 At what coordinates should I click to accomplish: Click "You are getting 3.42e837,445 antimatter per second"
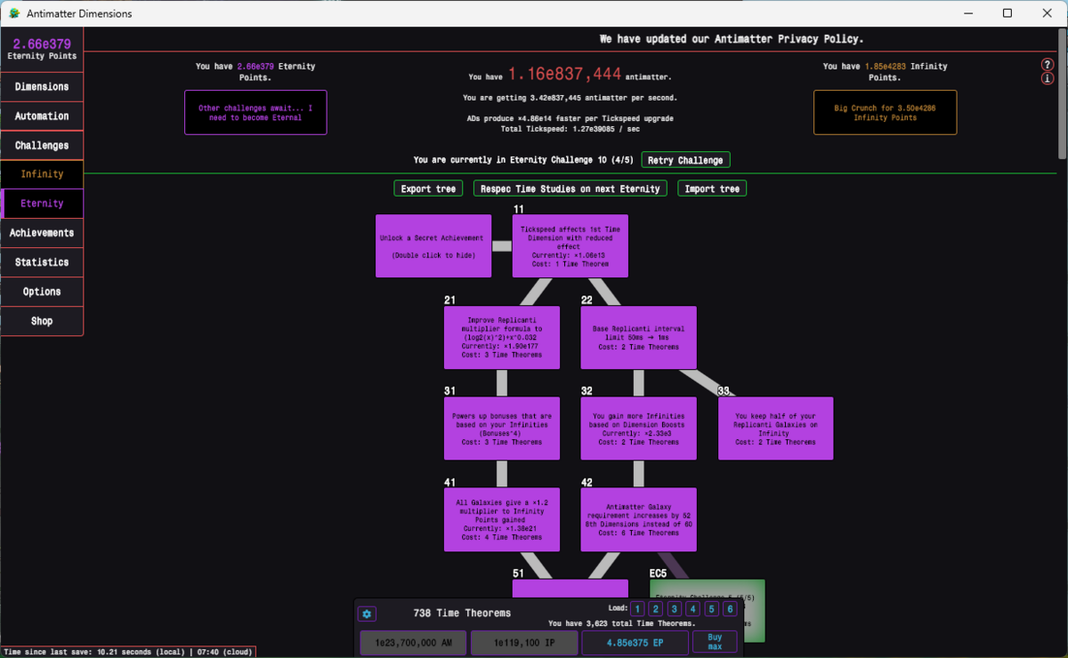(x=570, y=97)
